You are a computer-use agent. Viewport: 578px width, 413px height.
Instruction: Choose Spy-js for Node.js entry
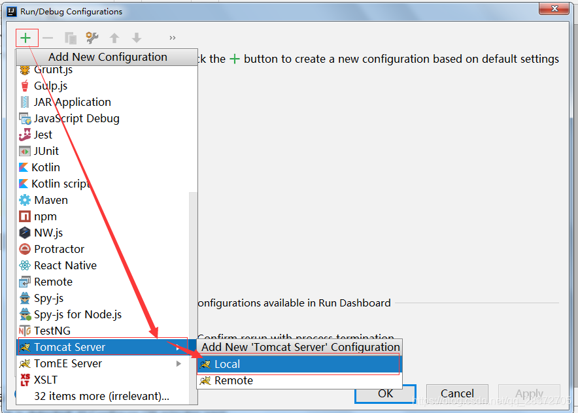pyautogui.click(x=103, y=314)
